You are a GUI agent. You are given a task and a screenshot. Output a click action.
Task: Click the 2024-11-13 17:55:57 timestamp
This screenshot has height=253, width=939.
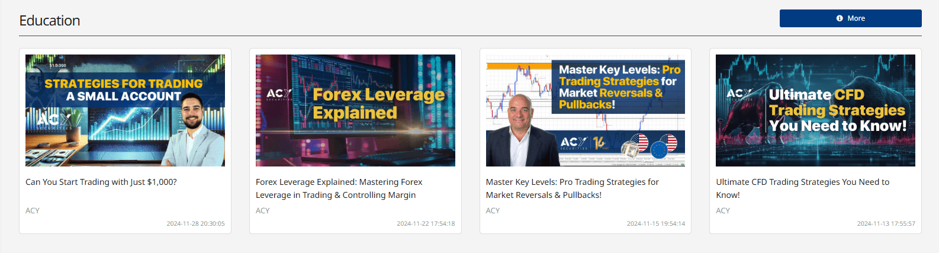coord(886,223)
